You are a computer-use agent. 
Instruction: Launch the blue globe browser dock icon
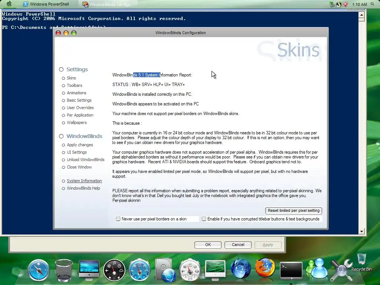pyautogui.click(x=240, y=269)
